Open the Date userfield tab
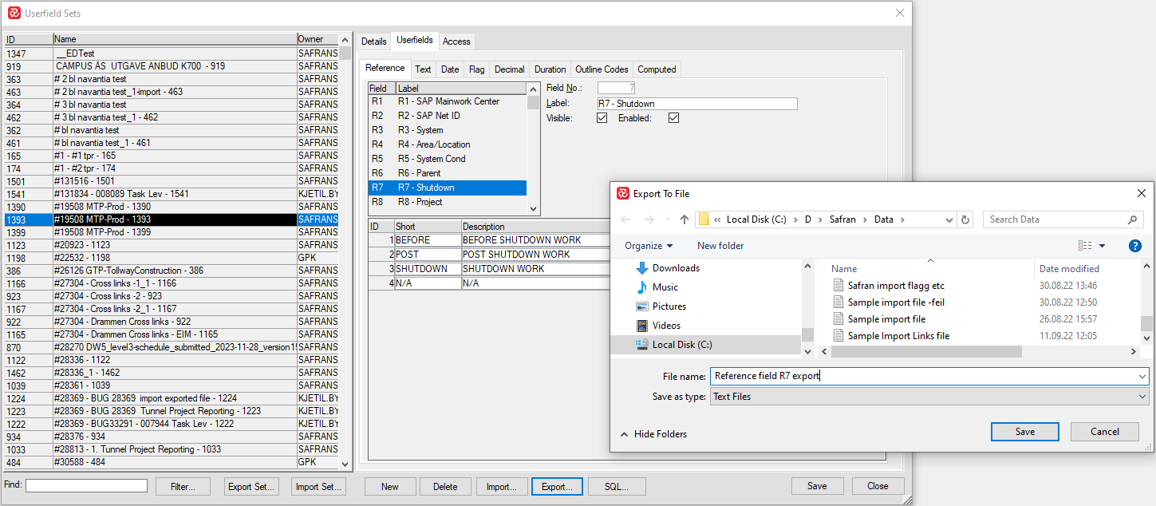The width and height of the screenshot is (1156, 506). pyautogui.click(x=450, y=69)
